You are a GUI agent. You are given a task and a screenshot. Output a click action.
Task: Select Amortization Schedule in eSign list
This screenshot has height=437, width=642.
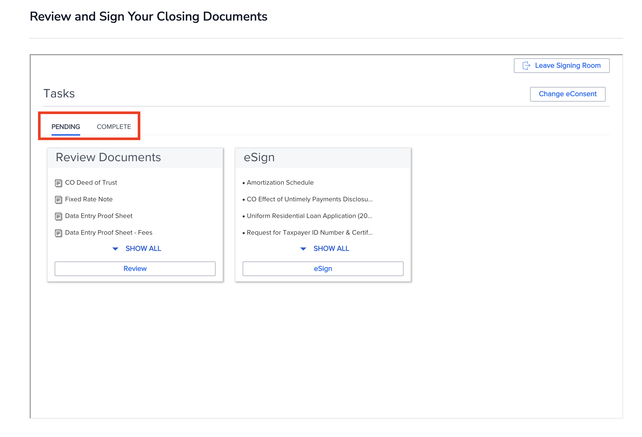[x=280, y=182]
